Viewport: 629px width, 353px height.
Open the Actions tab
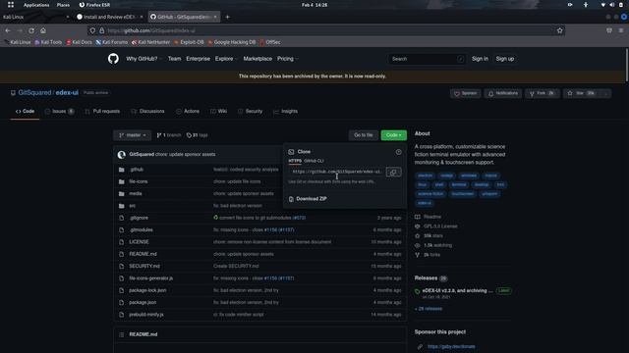click(x=188, y=111)
